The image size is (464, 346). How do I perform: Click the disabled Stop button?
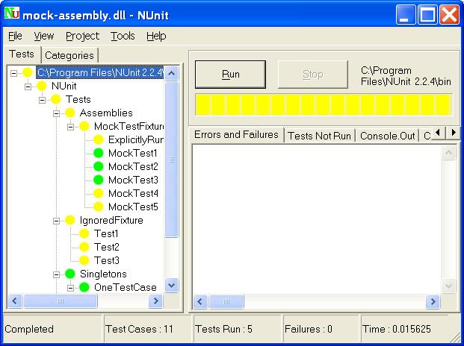point(313,75)
